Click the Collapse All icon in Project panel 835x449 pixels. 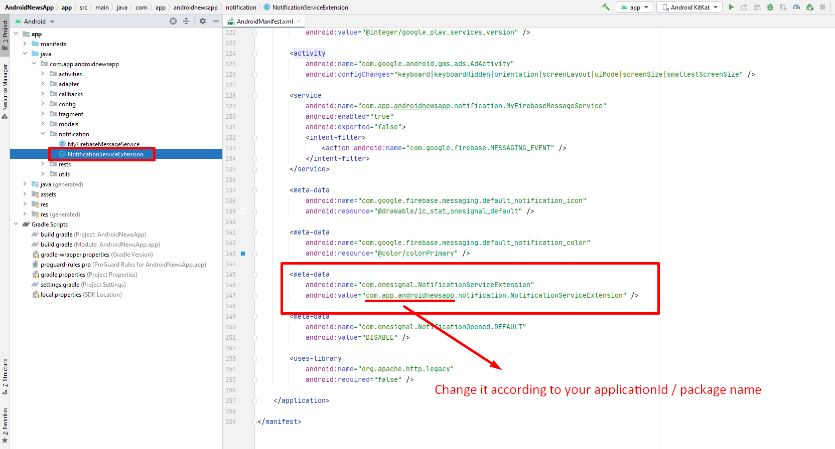point(186,21)
